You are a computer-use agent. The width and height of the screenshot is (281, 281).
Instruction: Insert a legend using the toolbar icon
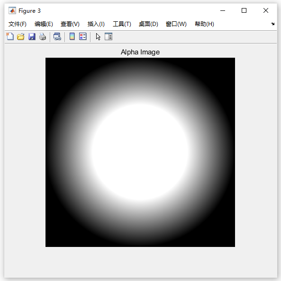[x=83, y=36]
